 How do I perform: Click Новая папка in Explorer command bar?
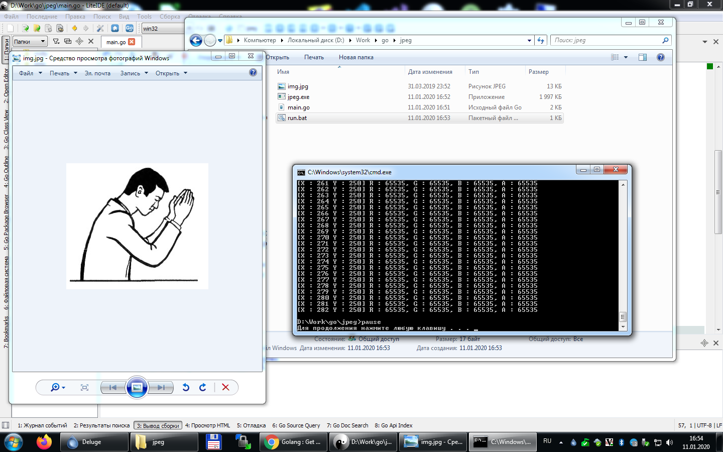(356, 57)
